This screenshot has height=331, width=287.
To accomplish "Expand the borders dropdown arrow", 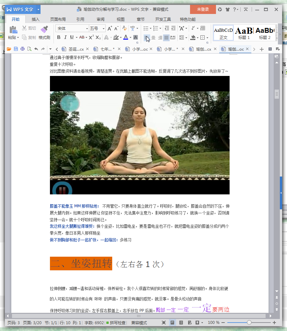I will [x=208, y=38].
